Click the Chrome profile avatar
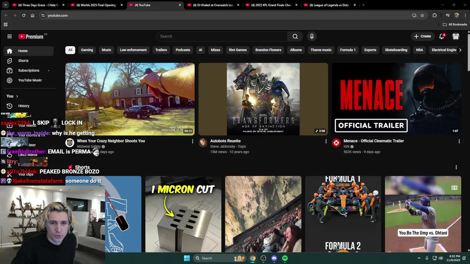 pyautogui.click(x=456, y=15)
